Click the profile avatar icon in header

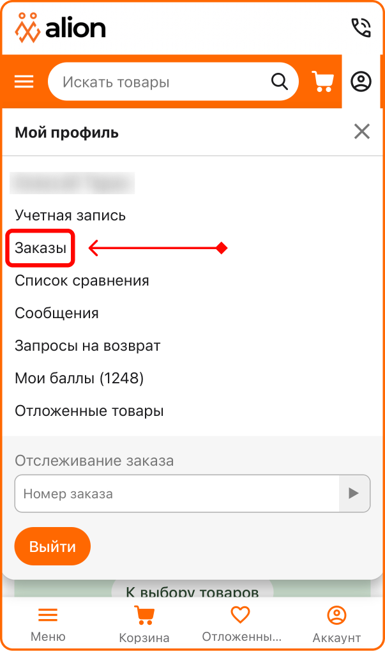(x=361, y=81)
